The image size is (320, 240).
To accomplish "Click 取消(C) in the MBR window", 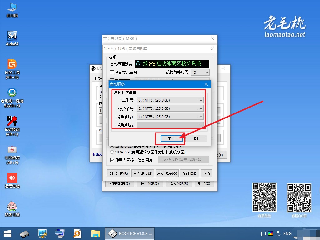I will 204,184.
